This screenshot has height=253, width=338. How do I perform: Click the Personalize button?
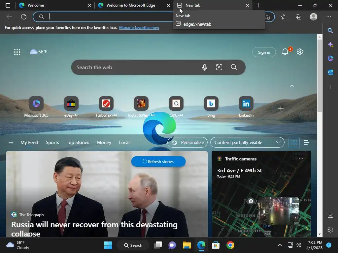point(187,142)
